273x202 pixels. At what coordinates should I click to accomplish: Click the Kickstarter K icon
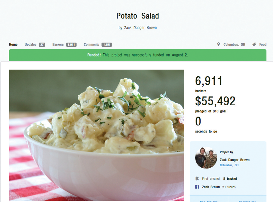click(x=197, y=178)
